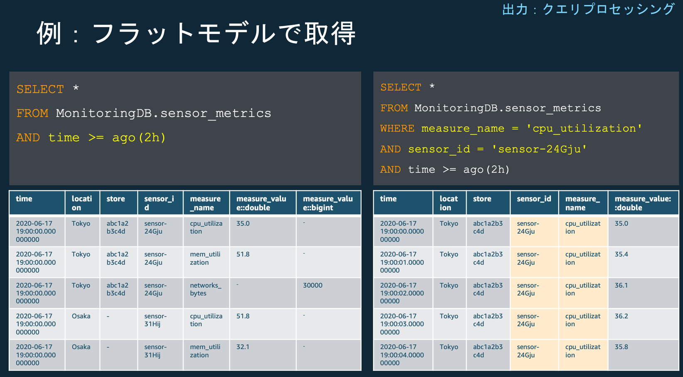Select the 'store' header in right table

tap(482, 199)
